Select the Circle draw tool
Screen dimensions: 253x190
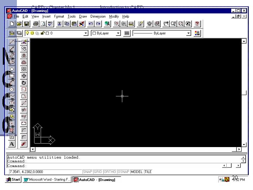[12, 89]
